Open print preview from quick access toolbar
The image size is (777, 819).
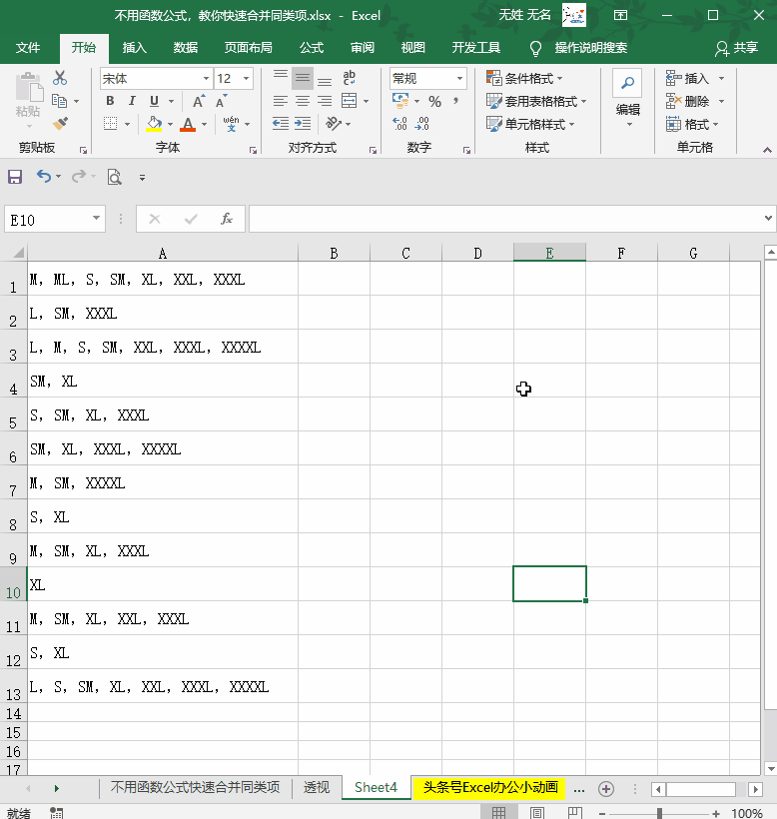(114, 177)
